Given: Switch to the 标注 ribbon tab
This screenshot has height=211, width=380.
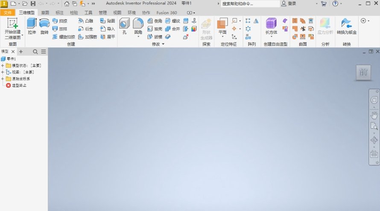Looking at the screenshot, I should (59, 13).
